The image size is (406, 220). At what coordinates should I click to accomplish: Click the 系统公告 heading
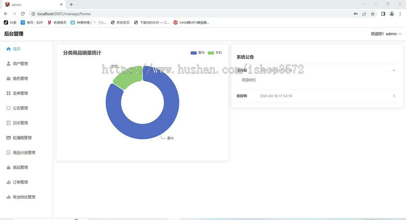pos(245,57)
